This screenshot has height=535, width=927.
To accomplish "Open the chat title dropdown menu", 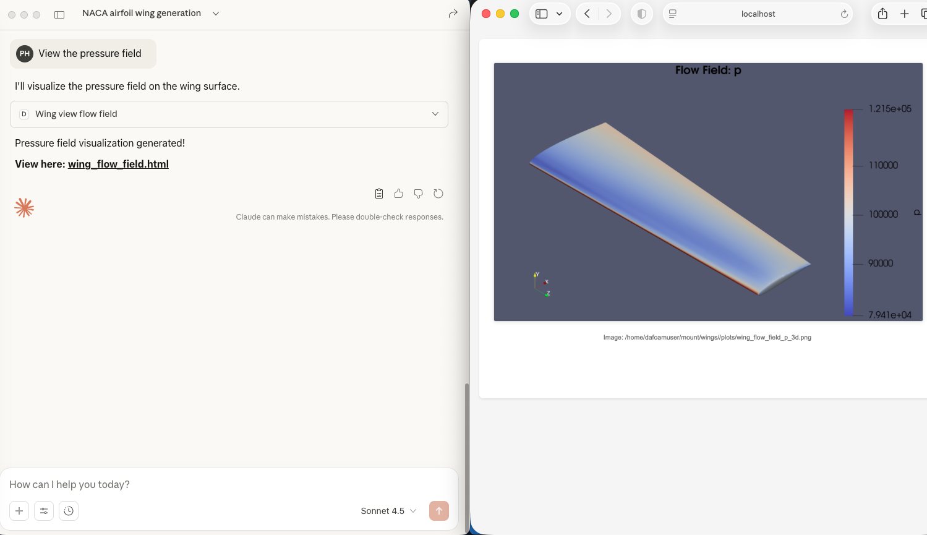I will [x=216, y=14].
